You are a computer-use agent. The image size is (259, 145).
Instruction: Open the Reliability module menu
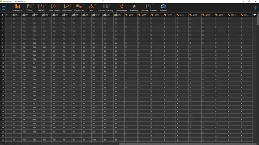[134, 8]
